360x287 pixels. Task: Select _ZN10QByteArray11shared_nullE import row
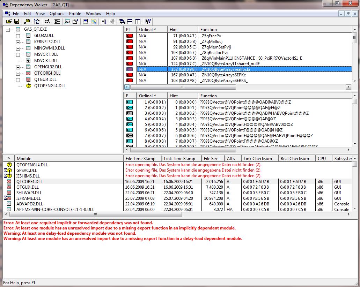pyautogui.click(x=238, y=64)
